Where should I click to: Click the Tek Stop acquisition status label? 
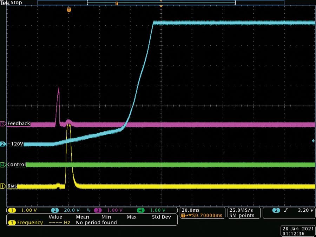[11, 3]
